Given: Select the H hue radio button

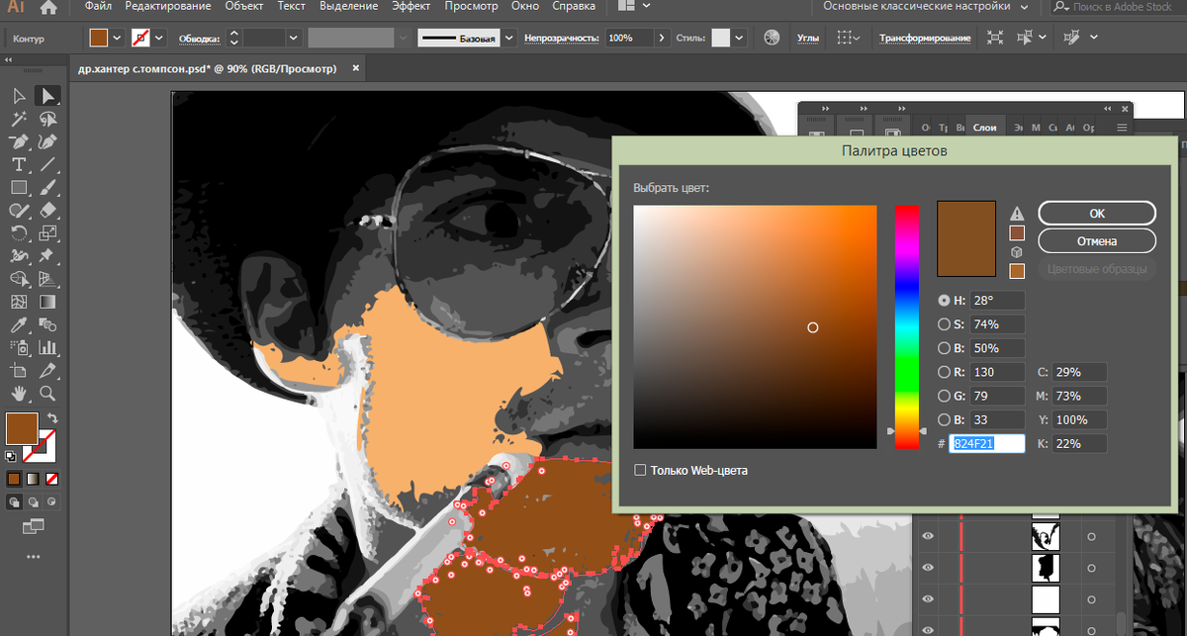Looking at the screenshot, I should coord(944,300).
